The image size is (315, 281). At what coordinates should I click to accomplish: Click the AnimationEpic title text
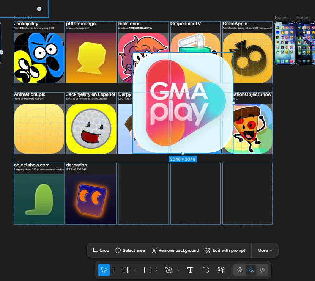point(30,94)
